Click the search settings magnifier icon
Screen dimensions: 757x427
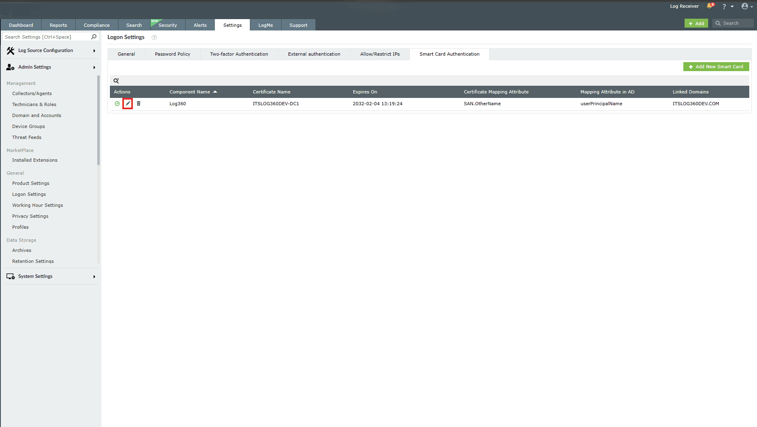point(94,37)
